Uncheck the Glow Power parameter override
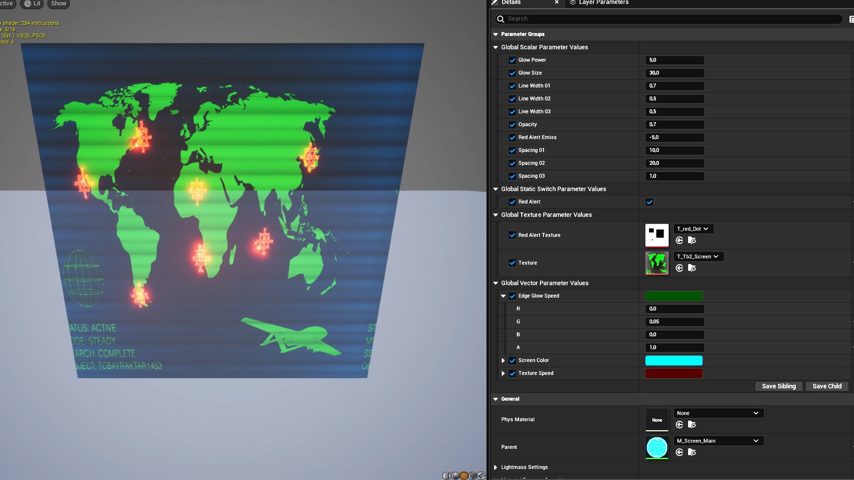 coord(512,60)
